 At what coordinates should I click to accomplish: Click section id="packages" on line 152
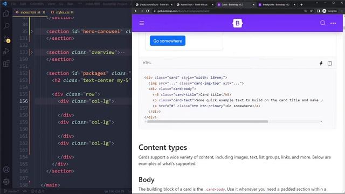coord(88,73)
